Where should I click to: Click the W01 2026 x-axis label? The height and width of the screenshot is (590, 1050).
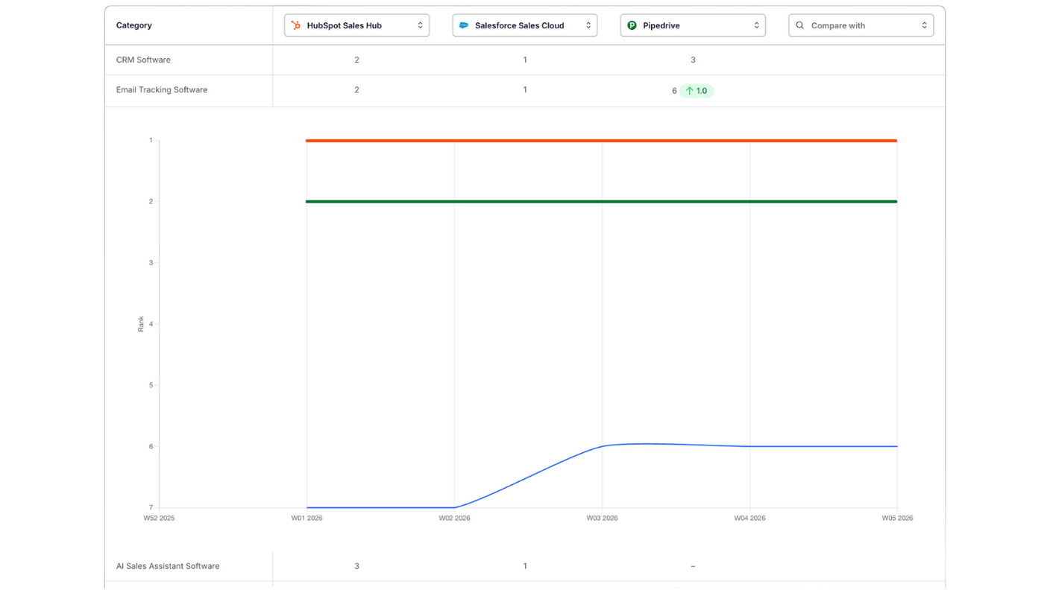(306, 518)
